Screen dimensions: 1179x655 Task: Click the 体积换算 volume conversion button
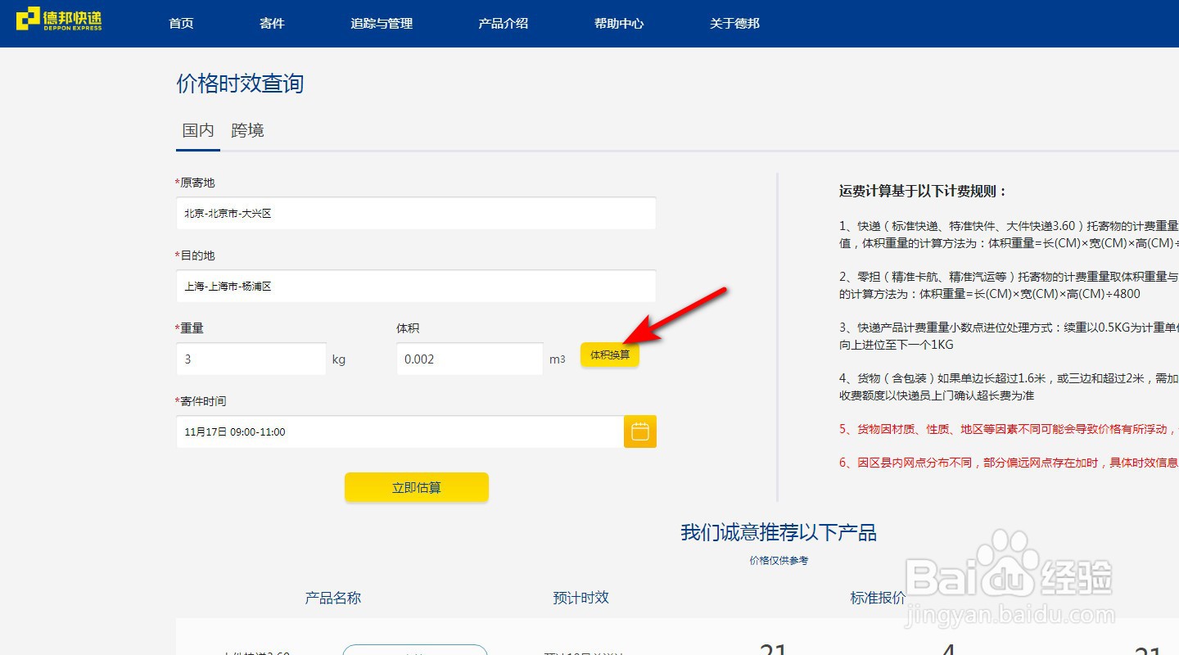[609, 355]
